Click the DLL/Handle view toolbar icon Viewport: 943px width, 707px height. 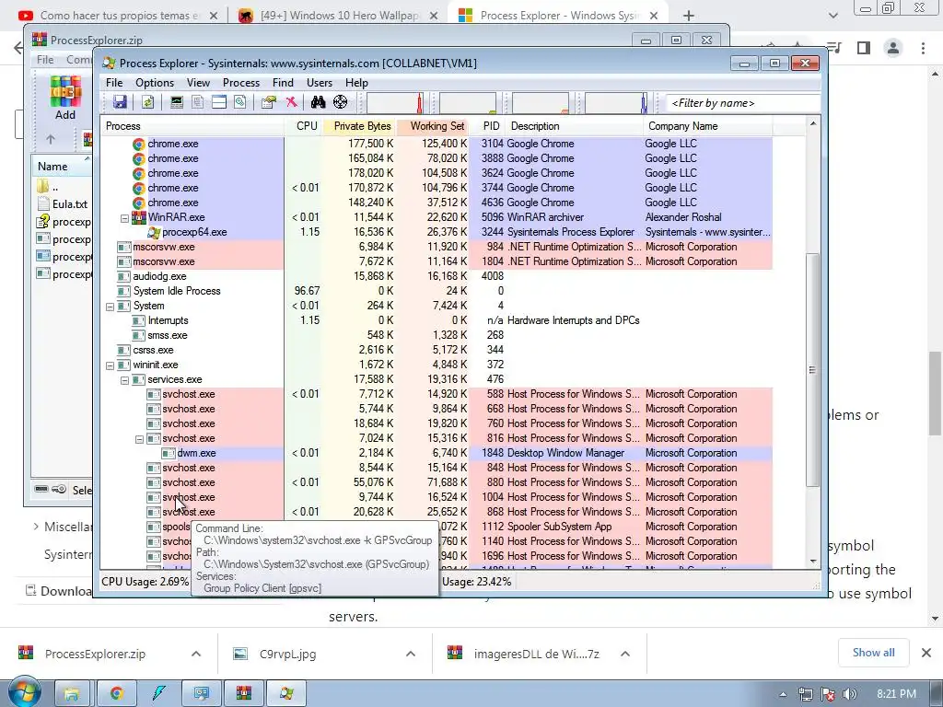[x=240, y=102]
